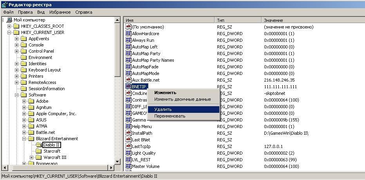The width and height of the screenshot is (365, 180).
Task: Click the DWORD icon of Always Run
Action: click(x=128, y=40)
